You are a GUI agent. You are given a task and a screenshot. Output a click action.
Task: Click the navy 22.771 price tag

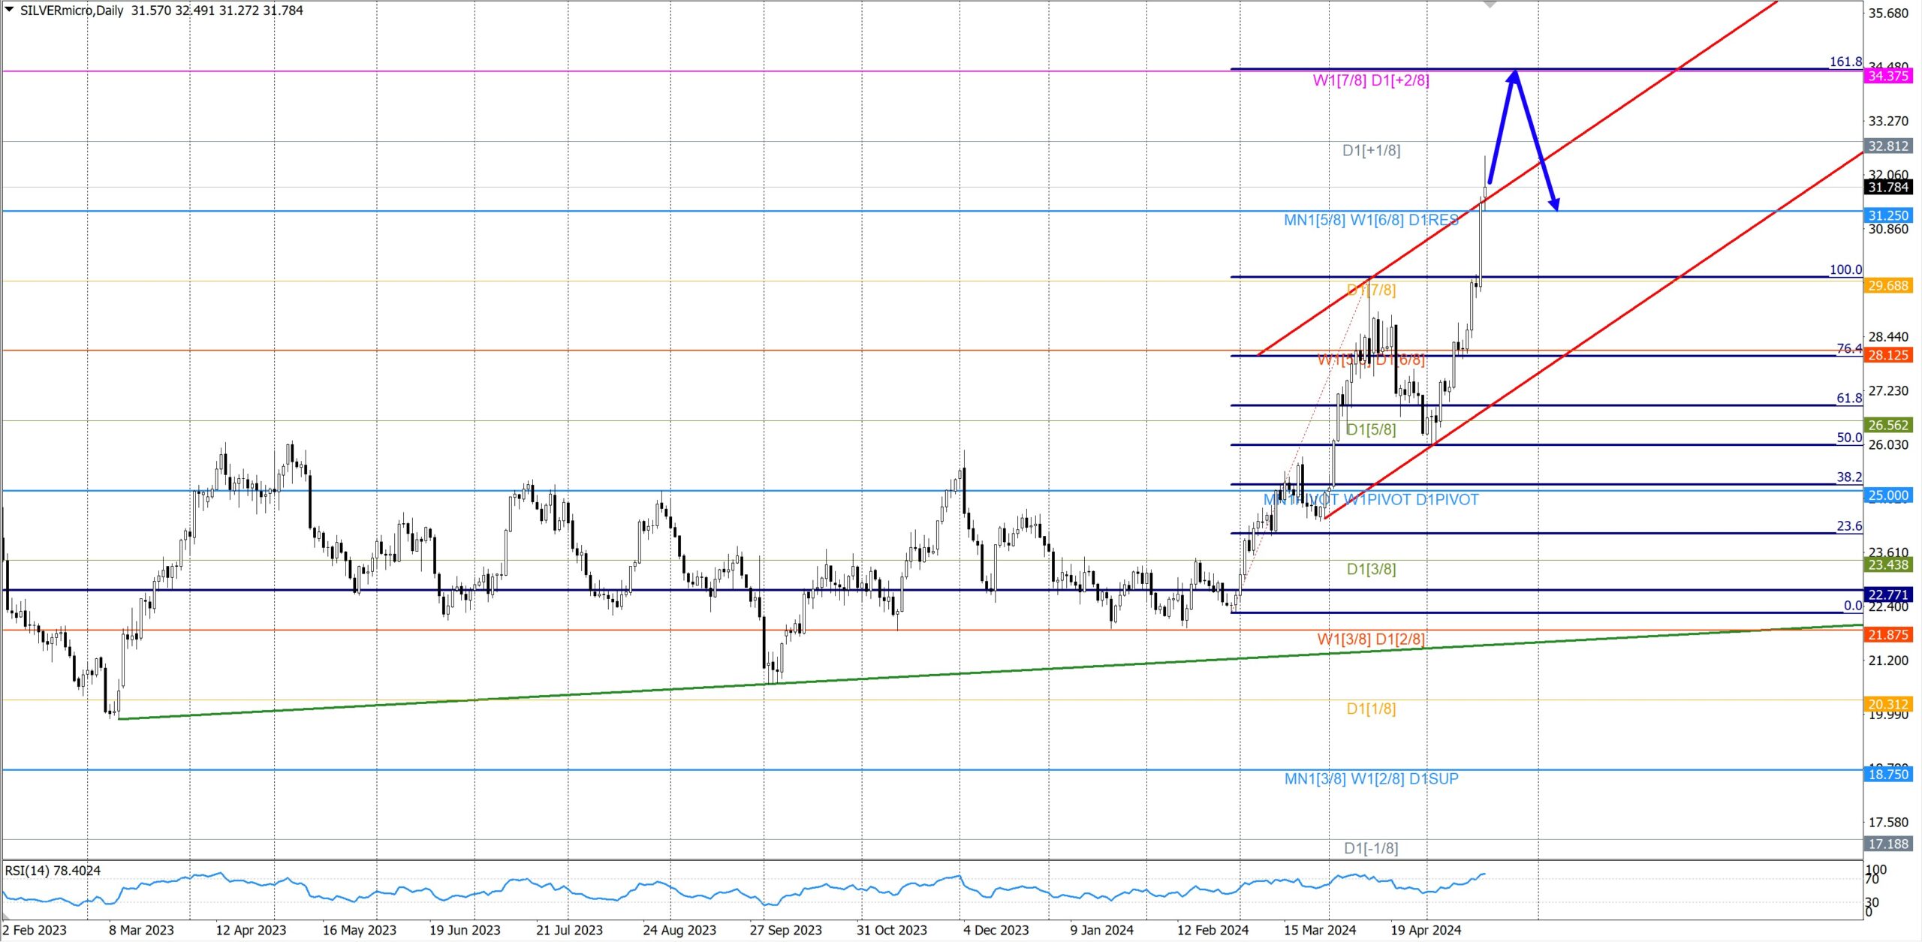1887,594
